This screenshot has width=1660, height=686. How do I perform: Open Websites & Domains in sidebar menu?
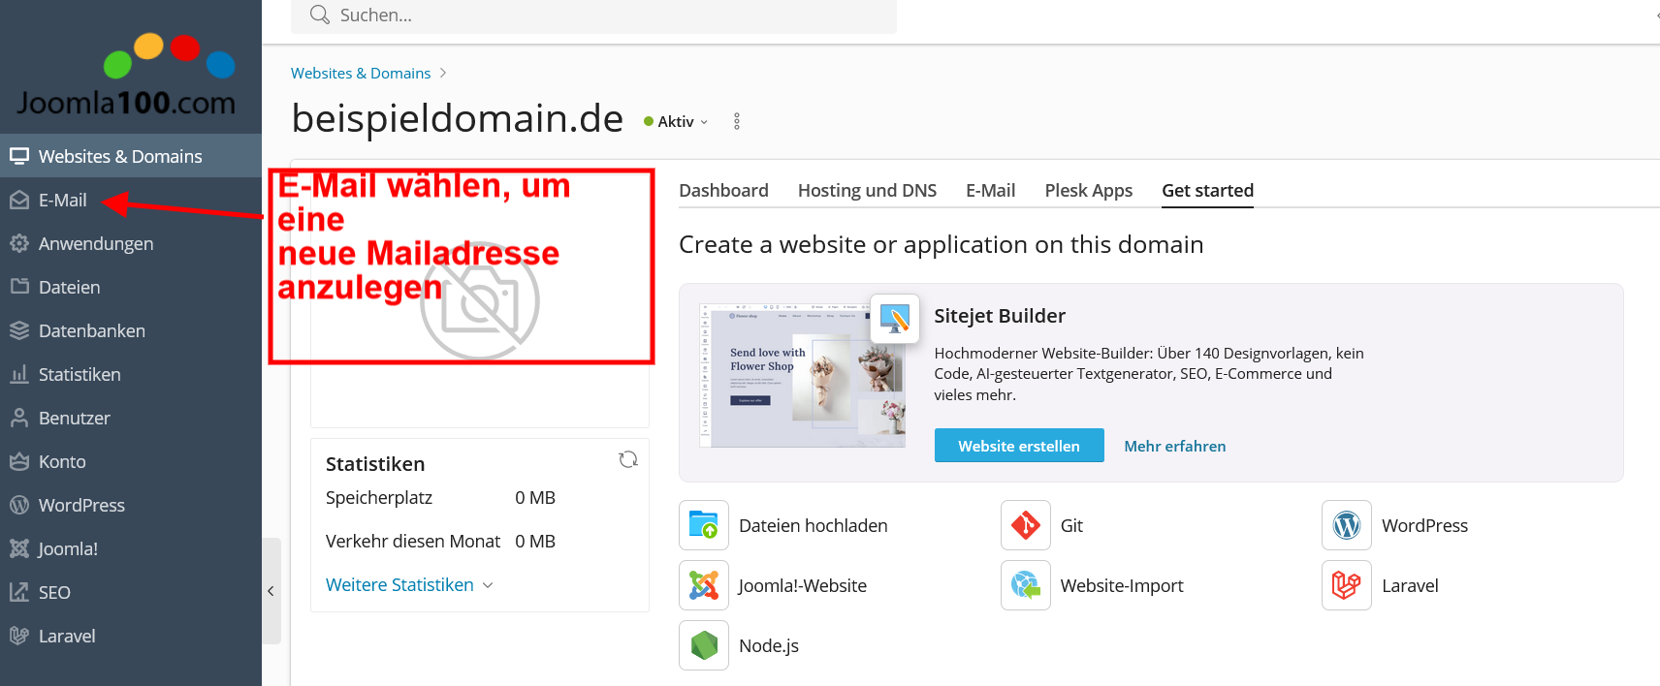131,156
